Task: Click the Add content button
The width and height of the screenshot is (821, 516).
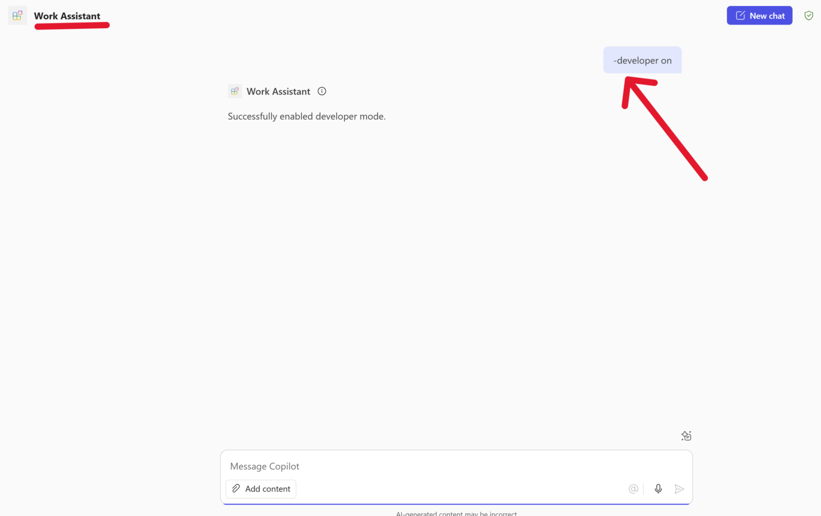Action: pyautogui.click(x=261, y=489)
